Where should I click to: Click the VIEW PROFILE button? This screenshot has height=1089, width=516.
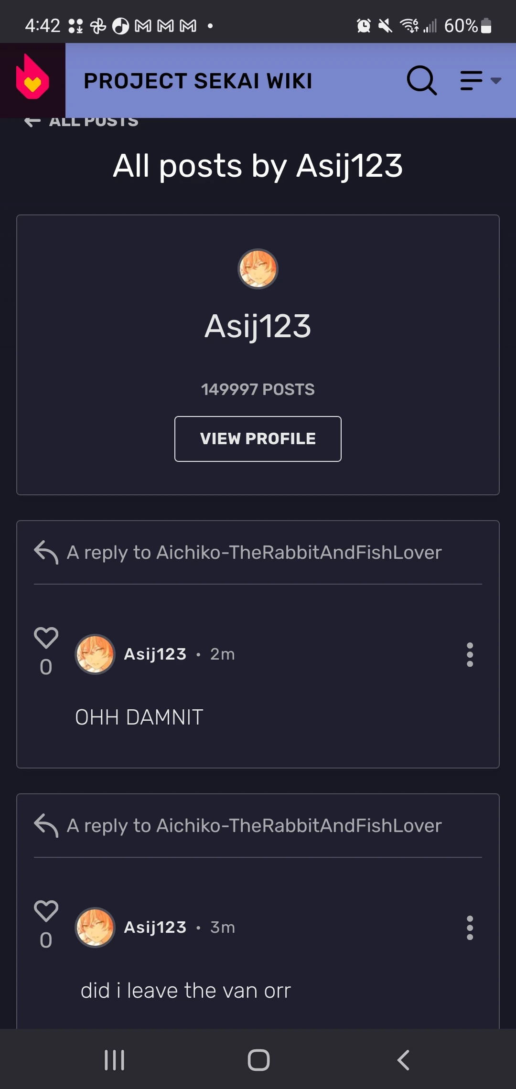[258, 438]
